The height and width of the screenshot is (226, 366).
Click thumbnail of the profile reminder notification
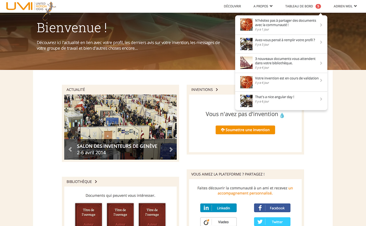point(246,44)
